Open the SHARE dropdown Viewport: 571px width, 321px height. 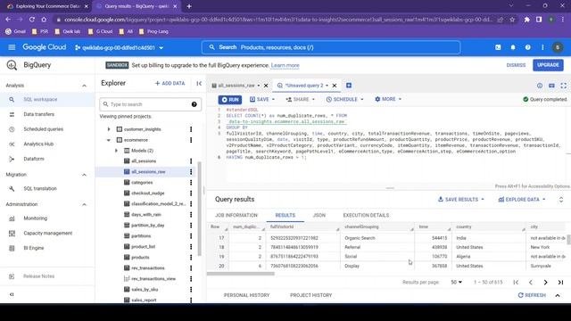point(301,99)
